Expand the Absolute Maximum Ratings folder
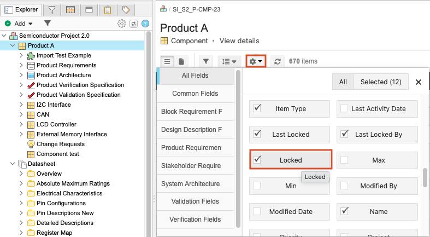This screenshot has width=430, height=237. (x=21, y=183)
